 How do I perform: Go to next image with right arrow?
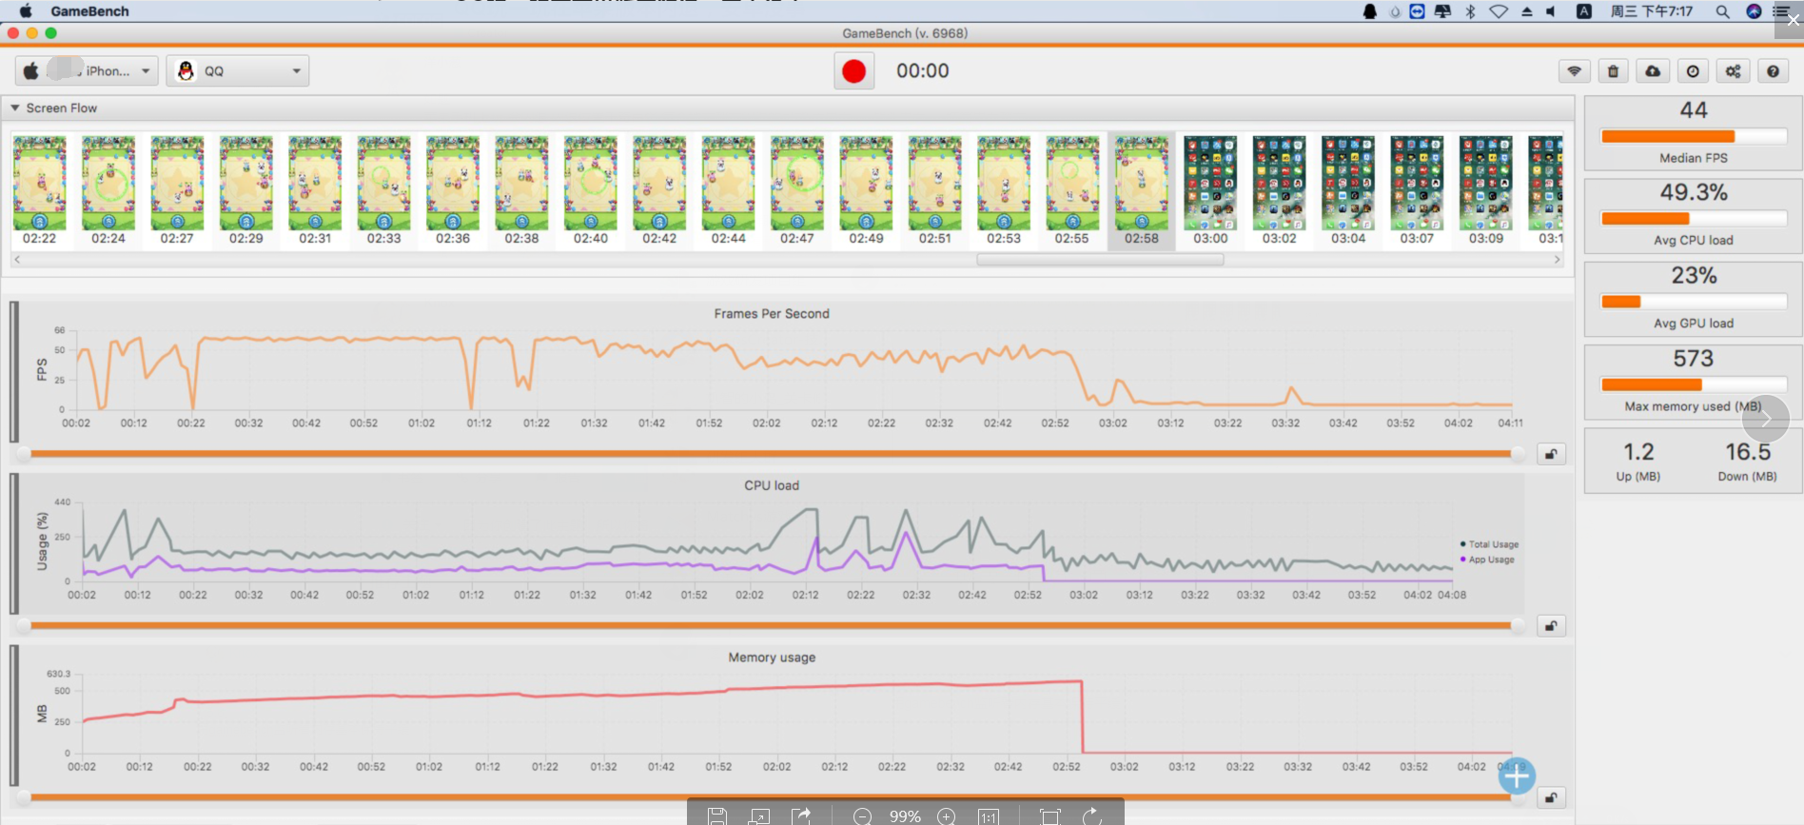(1765, 418)
